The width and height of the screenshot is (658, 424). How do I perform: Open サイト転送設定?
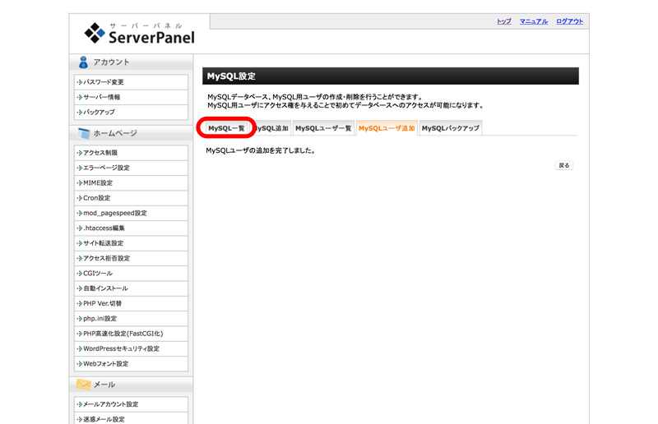click(x=131, y=243)
